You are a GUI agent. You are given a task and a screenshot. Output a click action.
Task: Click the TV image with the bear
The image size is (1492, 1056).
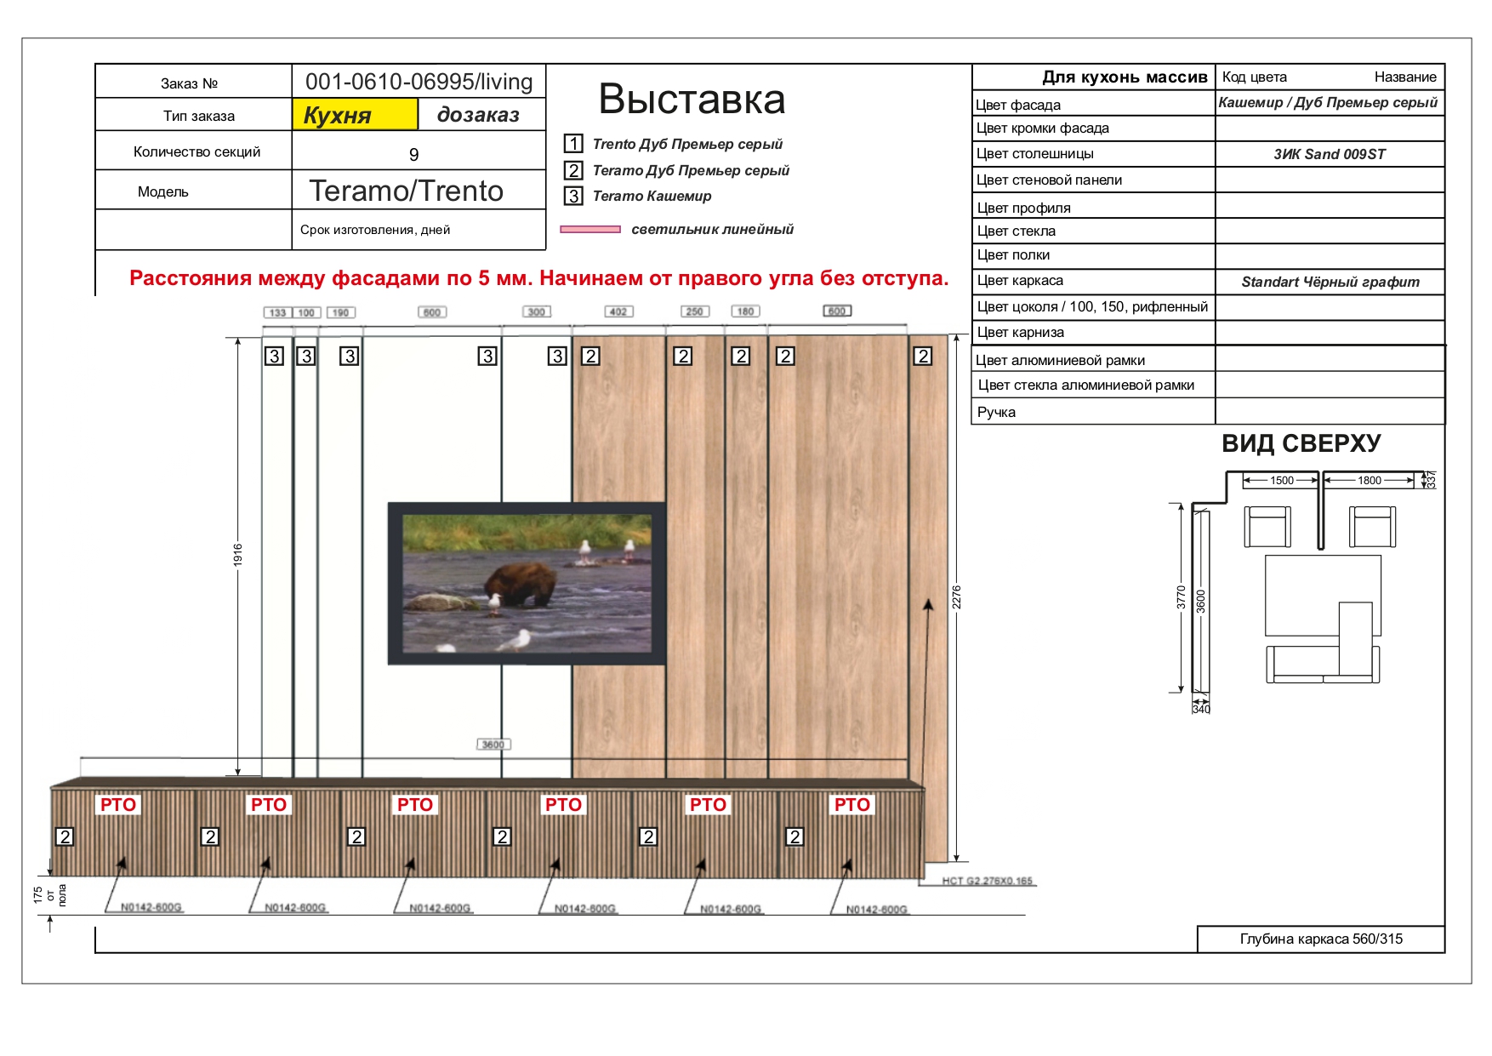[x=527, y=584]
